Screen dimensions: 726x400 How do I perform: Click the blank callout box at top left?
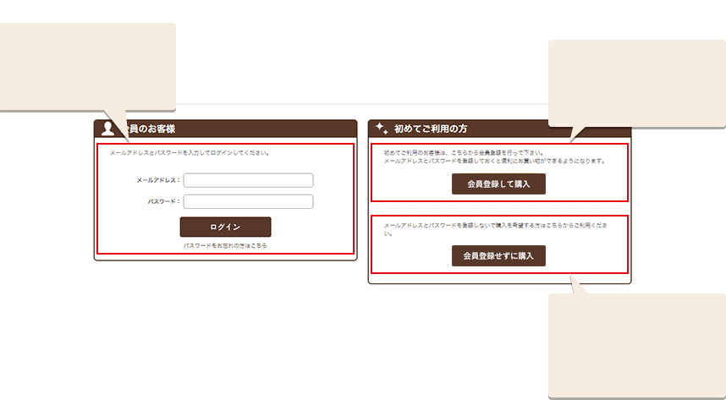(x=87, y=66)
